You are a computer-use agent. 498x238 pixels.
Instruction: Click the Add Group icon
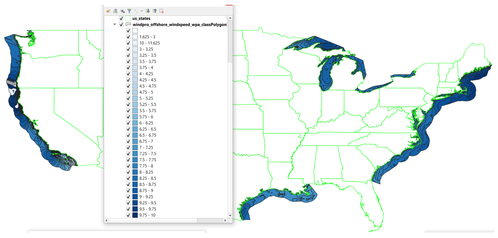coord(115,11)
